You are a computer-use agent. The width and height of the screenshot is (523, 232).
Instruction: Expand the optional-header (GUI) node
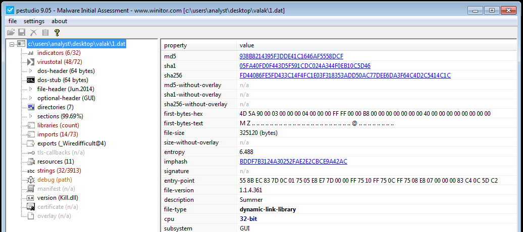[31, 98]
